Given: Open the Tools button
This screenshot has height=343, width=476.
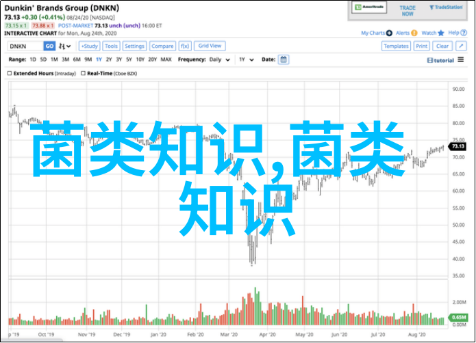Looking at the screenshot, I should [111, 46].
